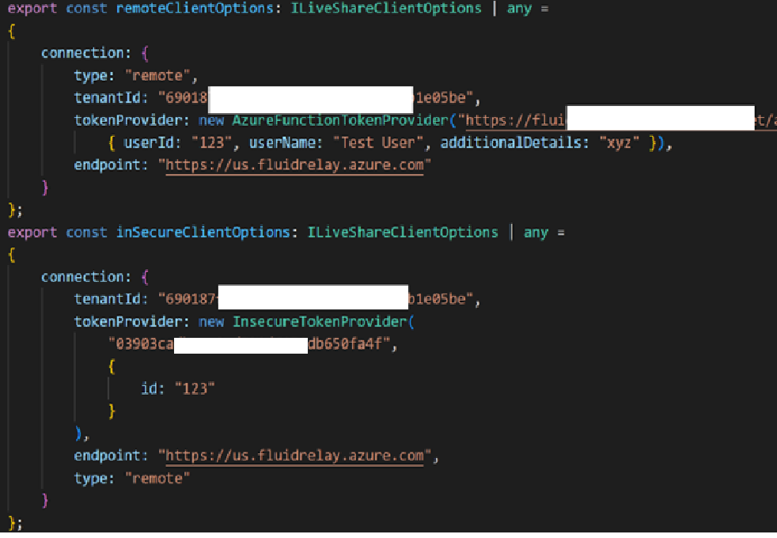
Task: Select ILiveShareClientOptions type on inSecureClientOptions line
Action: click(403, 233)
